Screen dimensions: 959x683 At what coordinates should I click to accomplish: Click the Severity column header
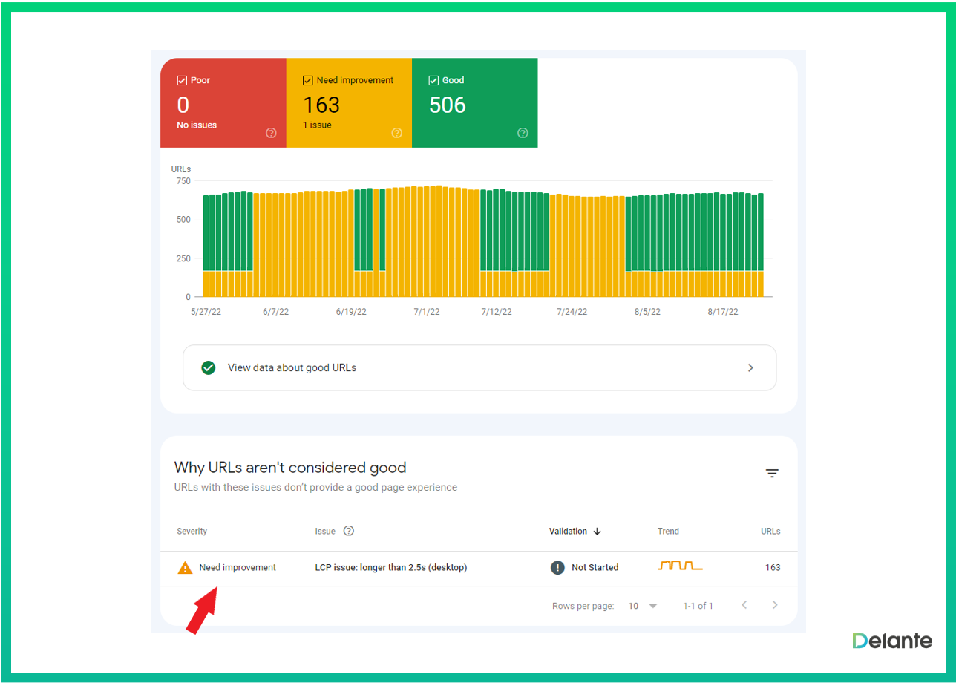(x=192, y=532)
